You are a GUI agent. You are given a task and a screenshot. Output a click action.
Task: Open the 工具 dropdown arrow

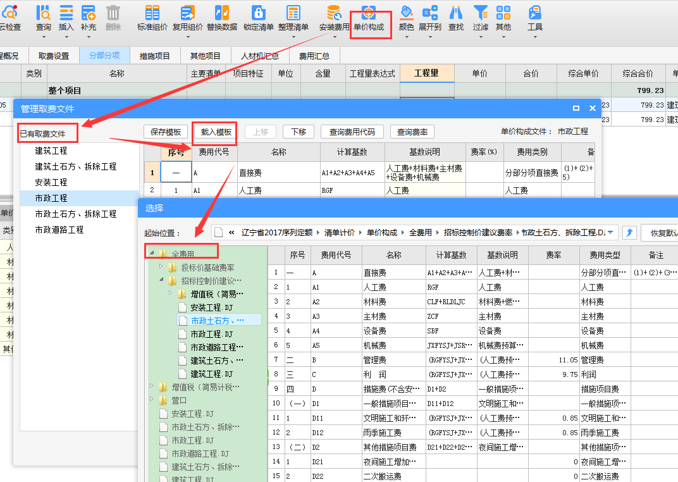[535, 37]
